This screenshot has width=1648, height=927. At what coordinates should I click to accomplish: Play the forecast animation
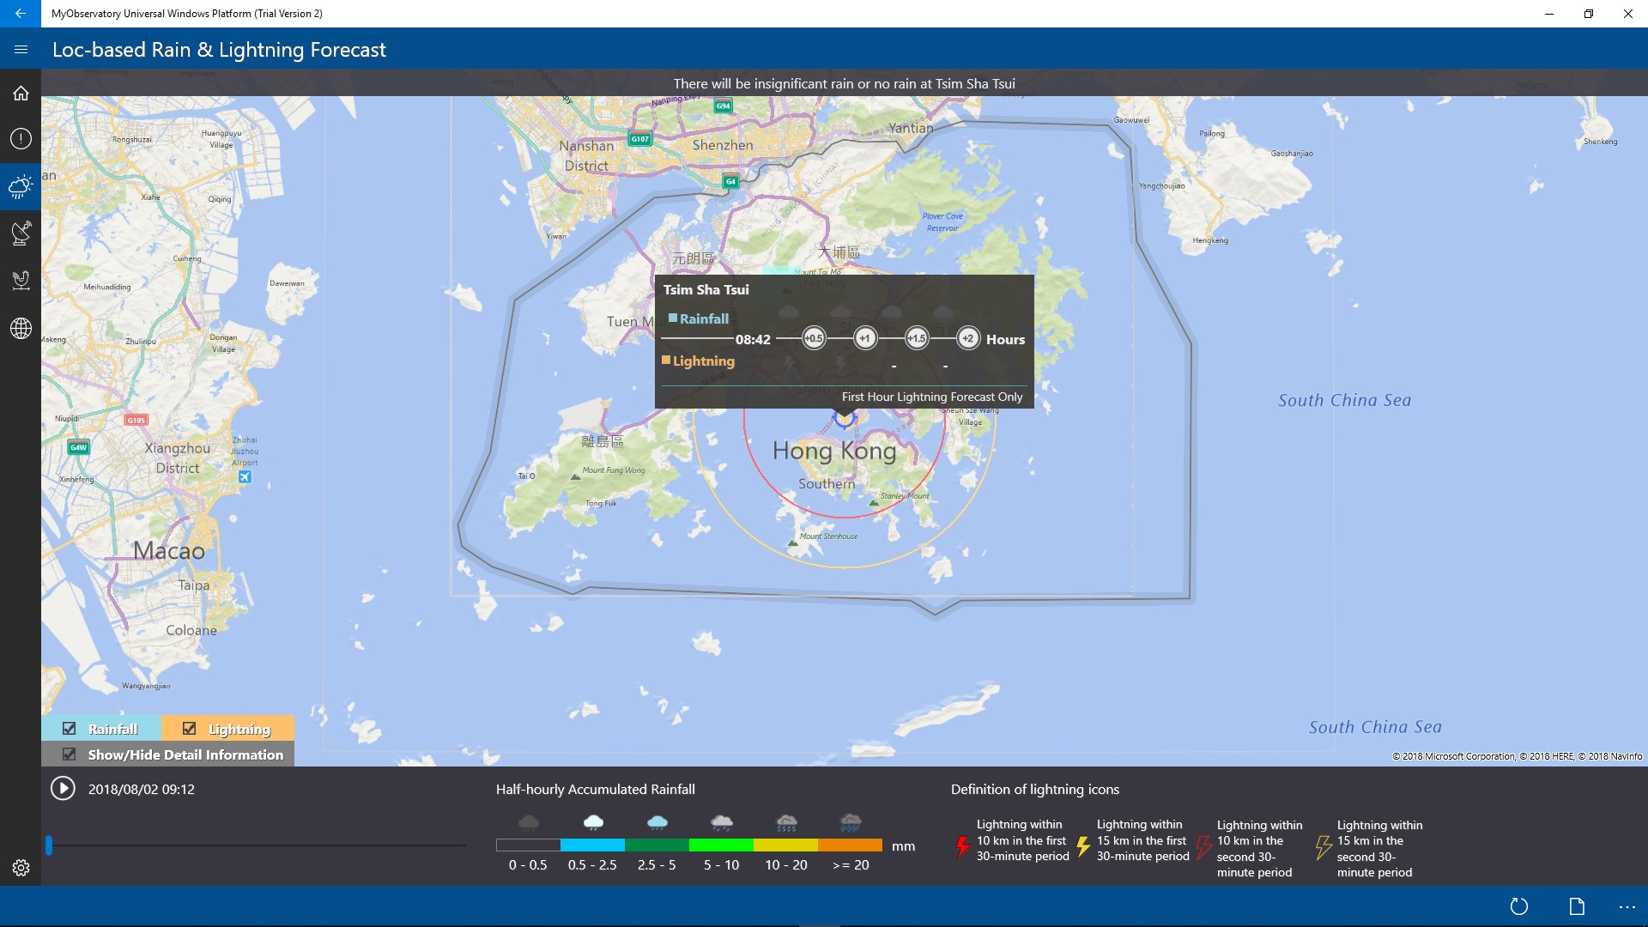(63, 788)
